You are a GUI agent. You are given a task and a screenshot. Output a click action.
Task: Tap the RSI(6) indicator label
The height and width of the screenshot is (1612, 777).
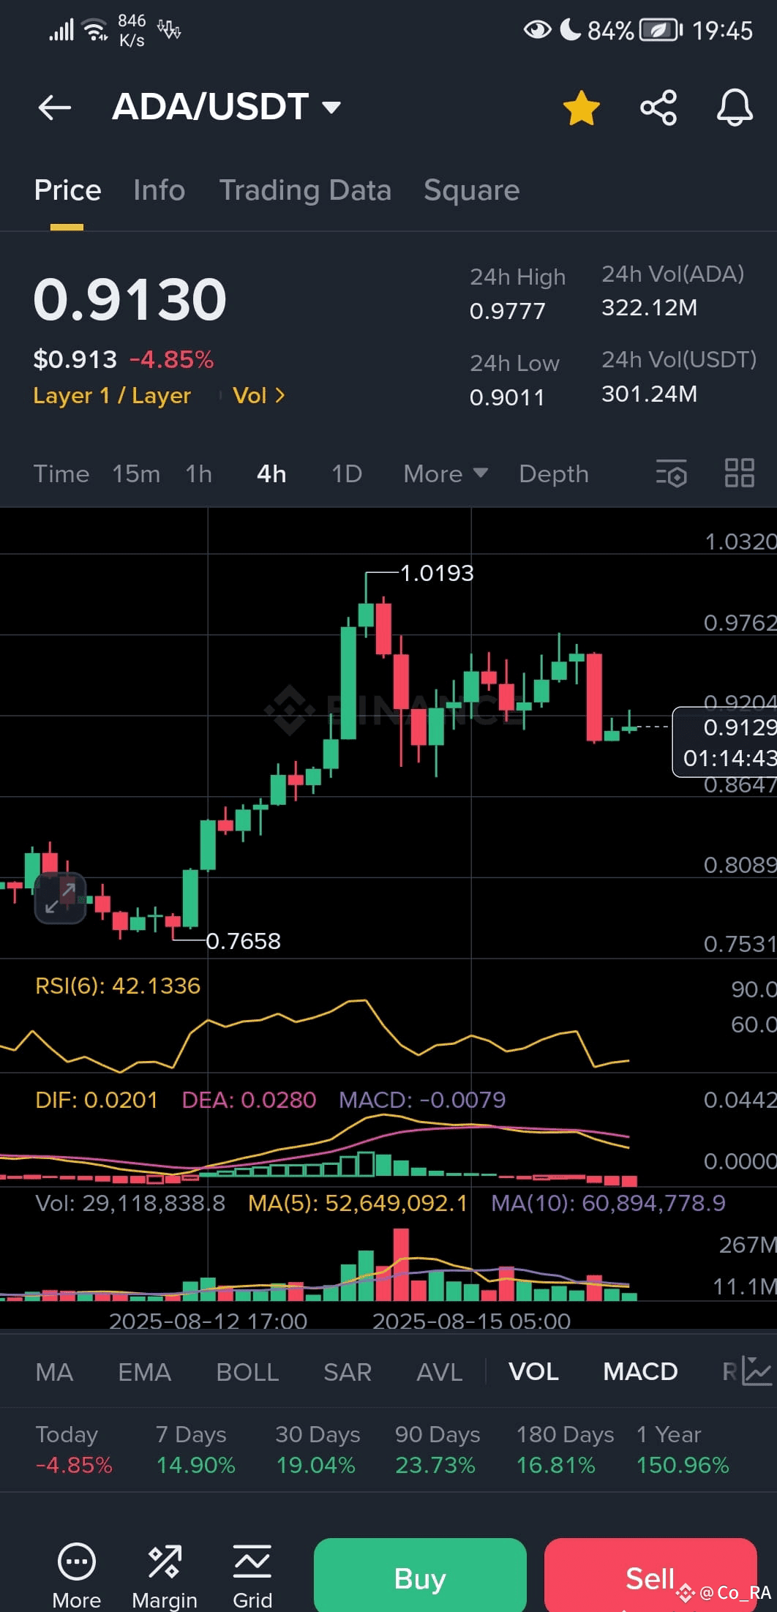coord(118,986)
